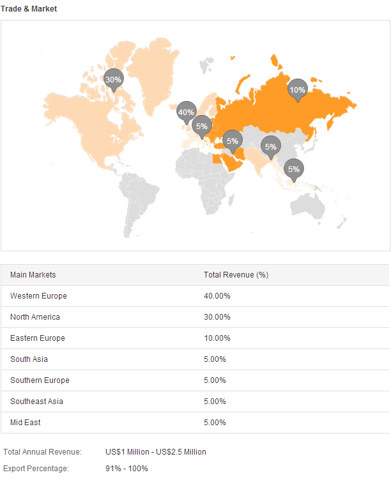This screenshot has width=391, height=484.
Task: Click the 10% map pin over Russia
Action: [x=297, y=90]
